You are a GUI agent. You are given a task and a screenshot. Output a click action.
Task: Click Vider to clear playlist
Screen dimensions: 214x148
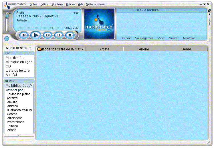click(x=161, y=38)
